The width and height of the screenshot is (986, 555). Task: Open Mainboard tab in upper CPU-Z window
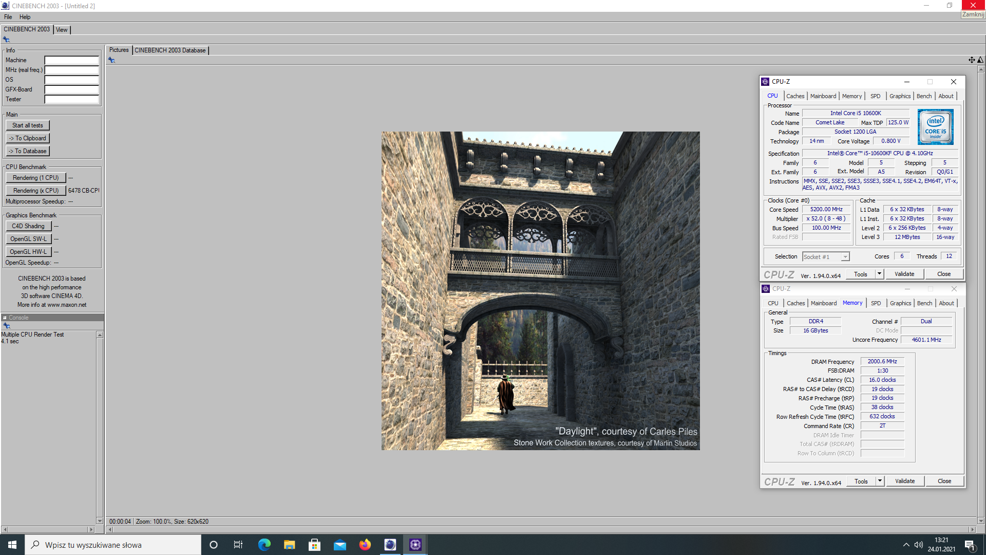coord(823,96)
